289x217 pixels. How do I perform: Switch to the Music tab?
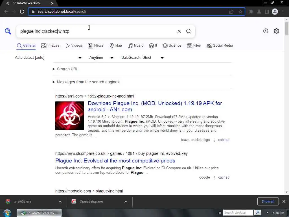[x=135, y=45]
